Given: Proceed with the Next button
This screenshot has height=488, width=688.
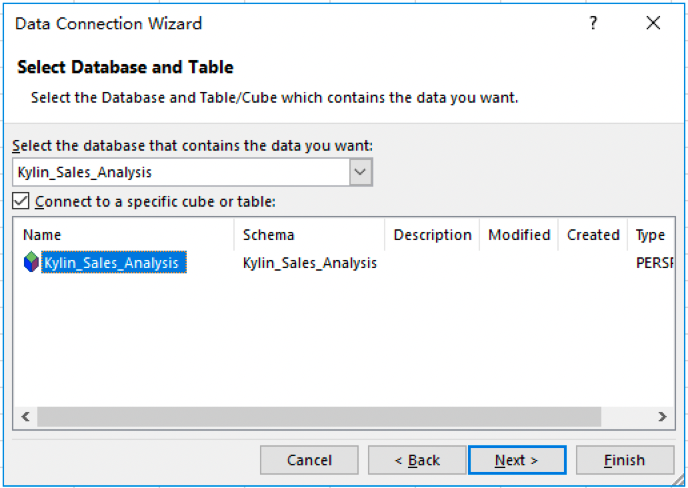Looking at the screenshot, I should click(x=517, y=460).
